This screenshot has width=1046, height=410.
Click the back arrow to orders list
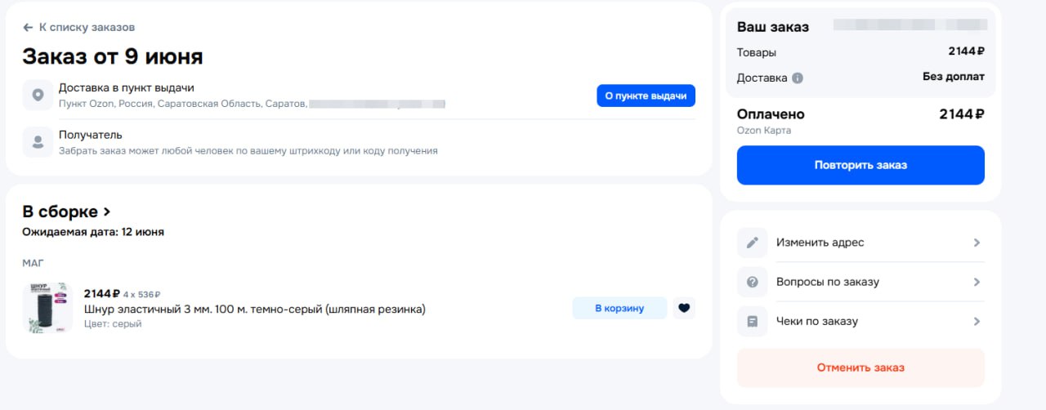28,27
